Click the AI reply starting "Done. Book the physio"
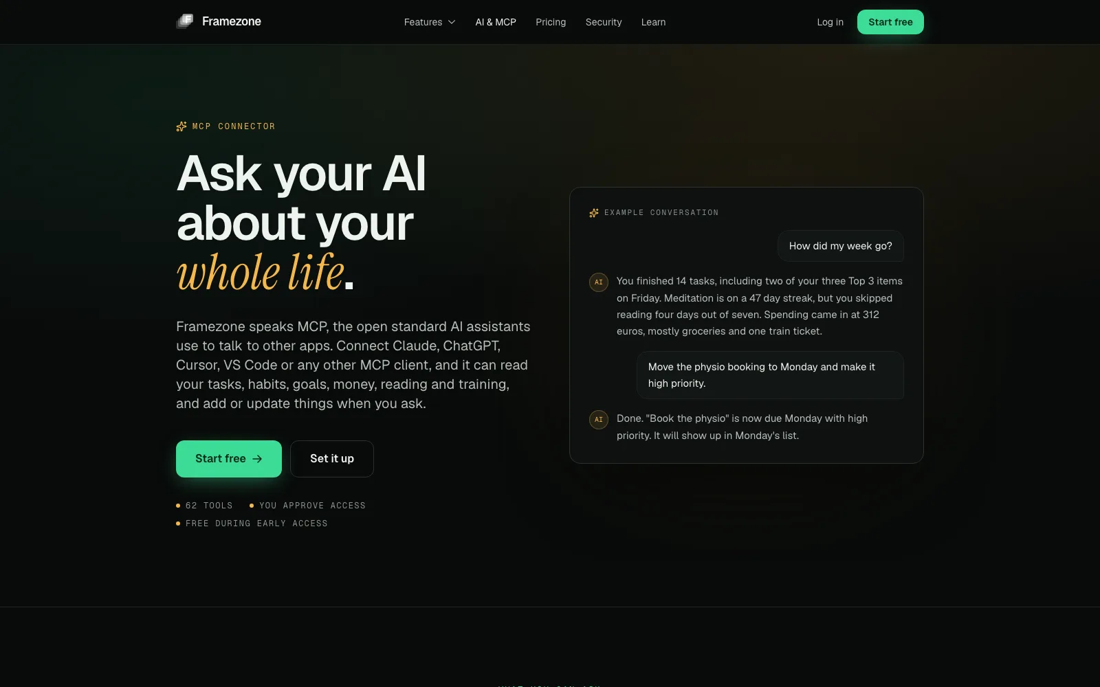This screenshot has height=687, width=1100. coord(742,427)
